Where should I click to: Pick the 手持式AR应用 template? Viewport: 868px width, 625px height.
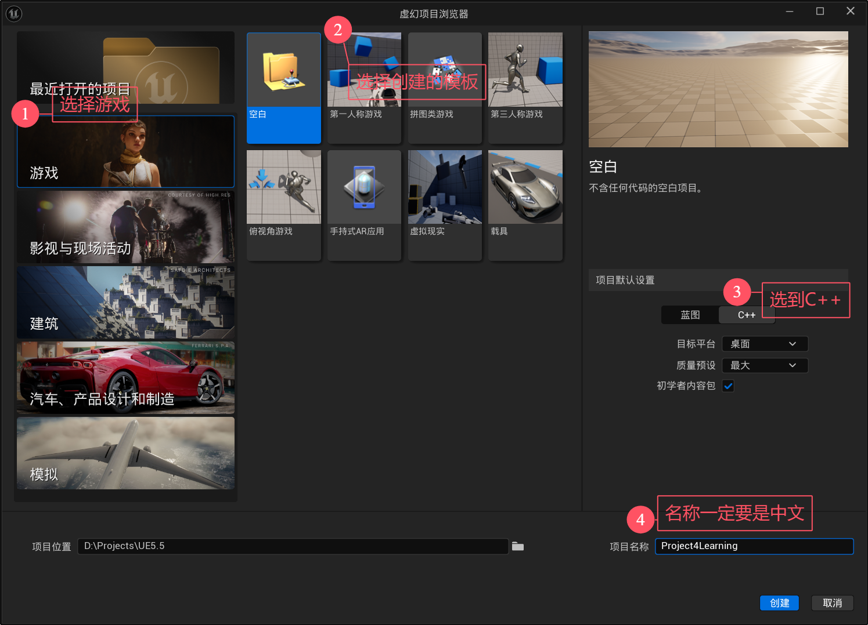[364, 205]
